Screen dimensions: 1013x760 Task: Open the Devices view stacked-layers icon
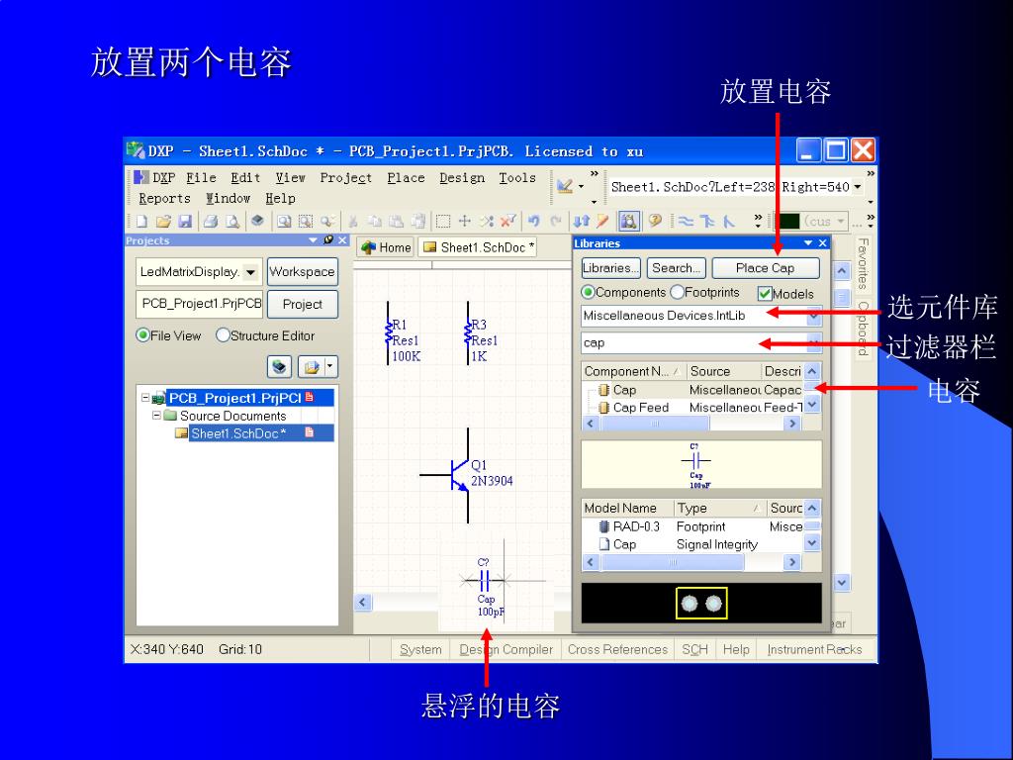[257, 221]
